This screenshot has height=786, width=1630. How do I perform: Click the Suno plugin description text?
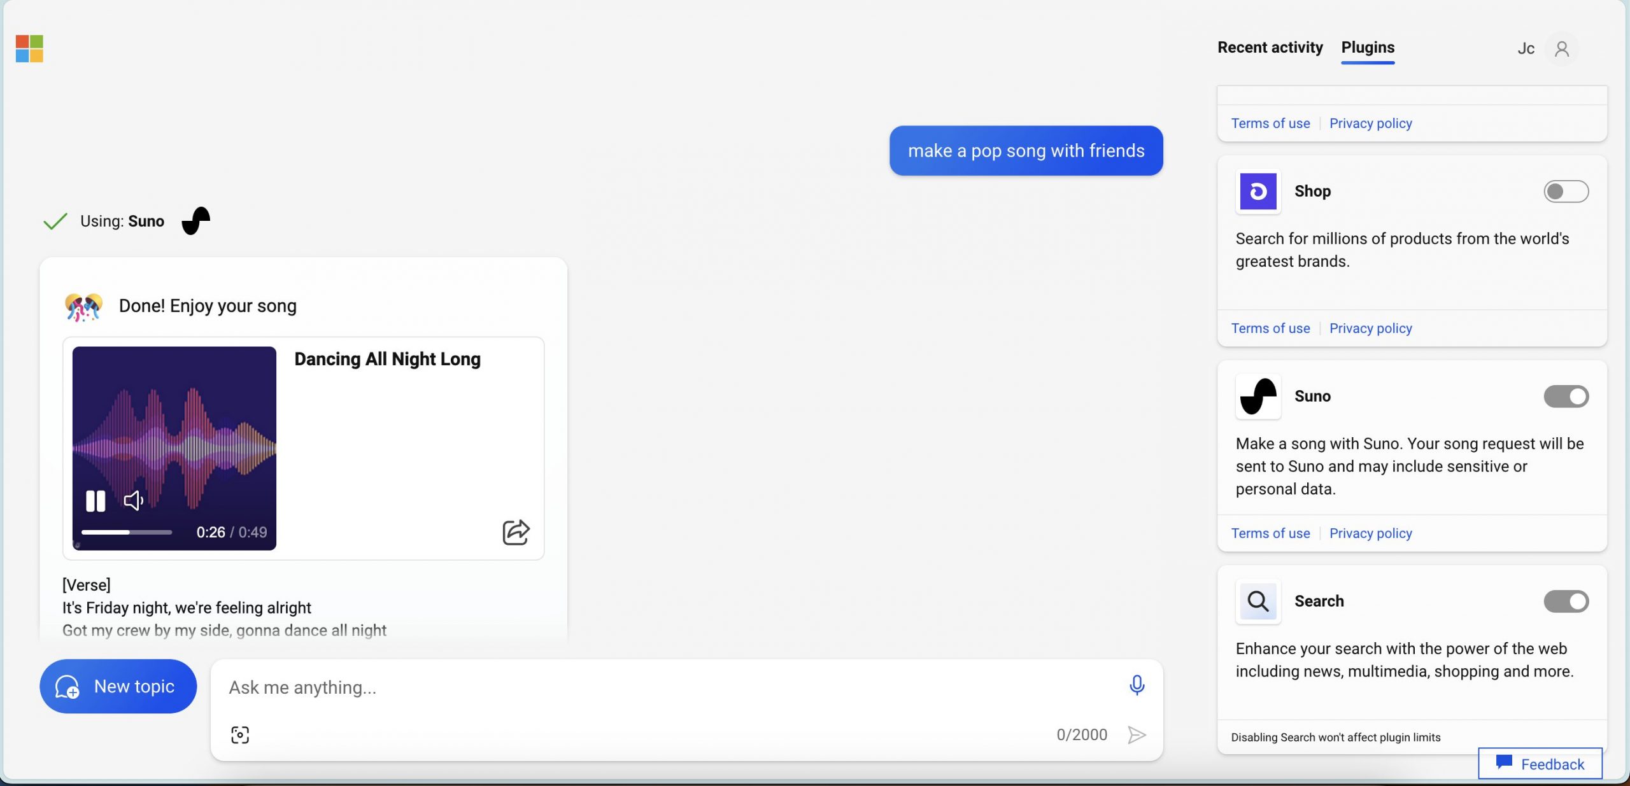(x=1410, y=467)
